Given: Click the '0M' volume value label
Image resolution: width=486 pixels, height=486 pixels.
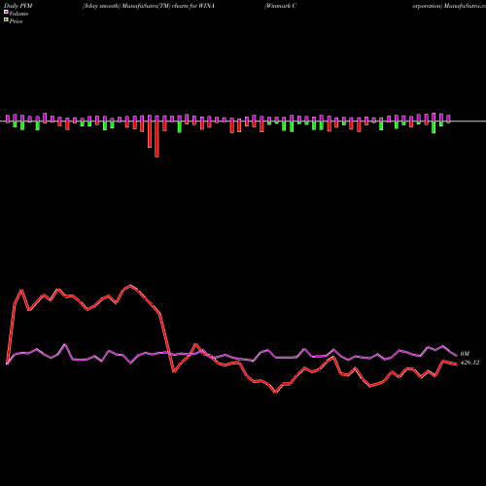Looking at the screenshot, I should 465,354.
